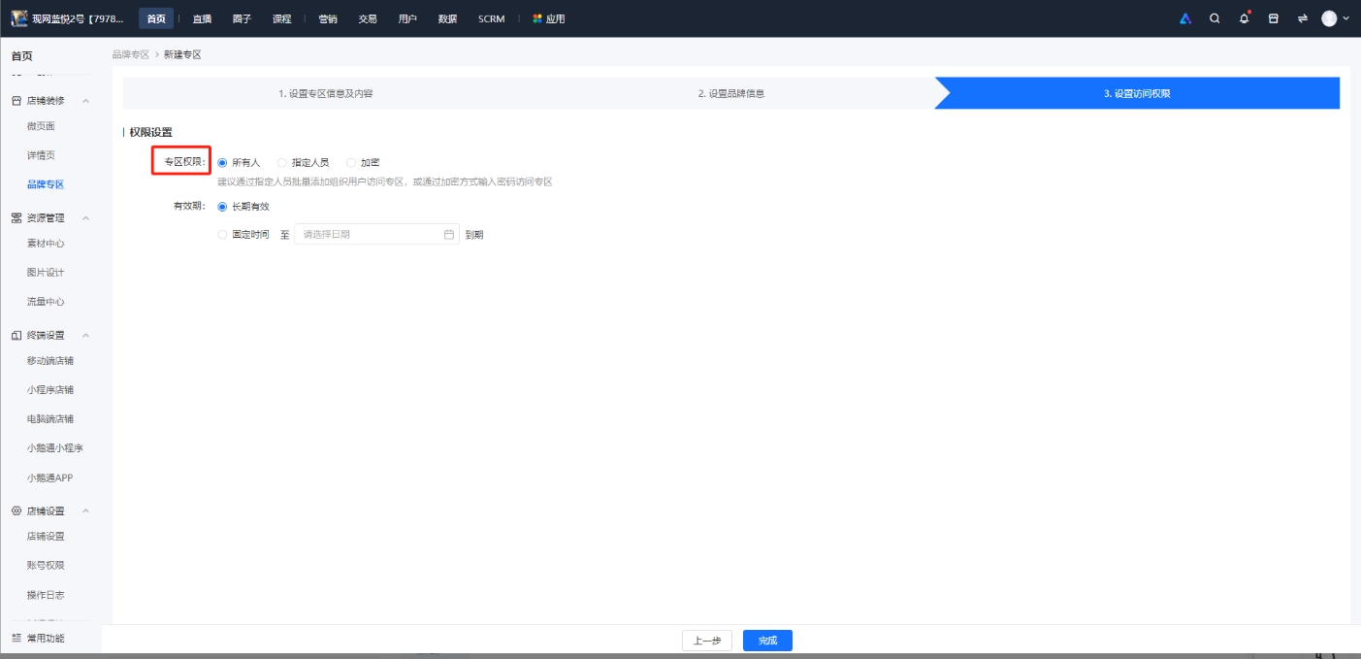Open the user account dropdown chevron
The image size is (1361, 659).
(1346, 17)
